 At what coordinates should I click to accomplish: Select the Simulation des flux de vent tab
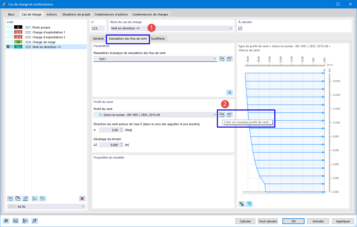128,39
